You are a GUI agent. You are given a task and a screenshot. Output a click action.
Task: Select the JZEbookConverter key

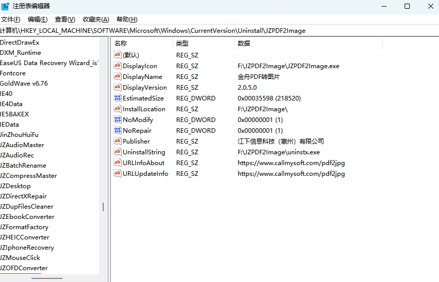tap(27, 216)
